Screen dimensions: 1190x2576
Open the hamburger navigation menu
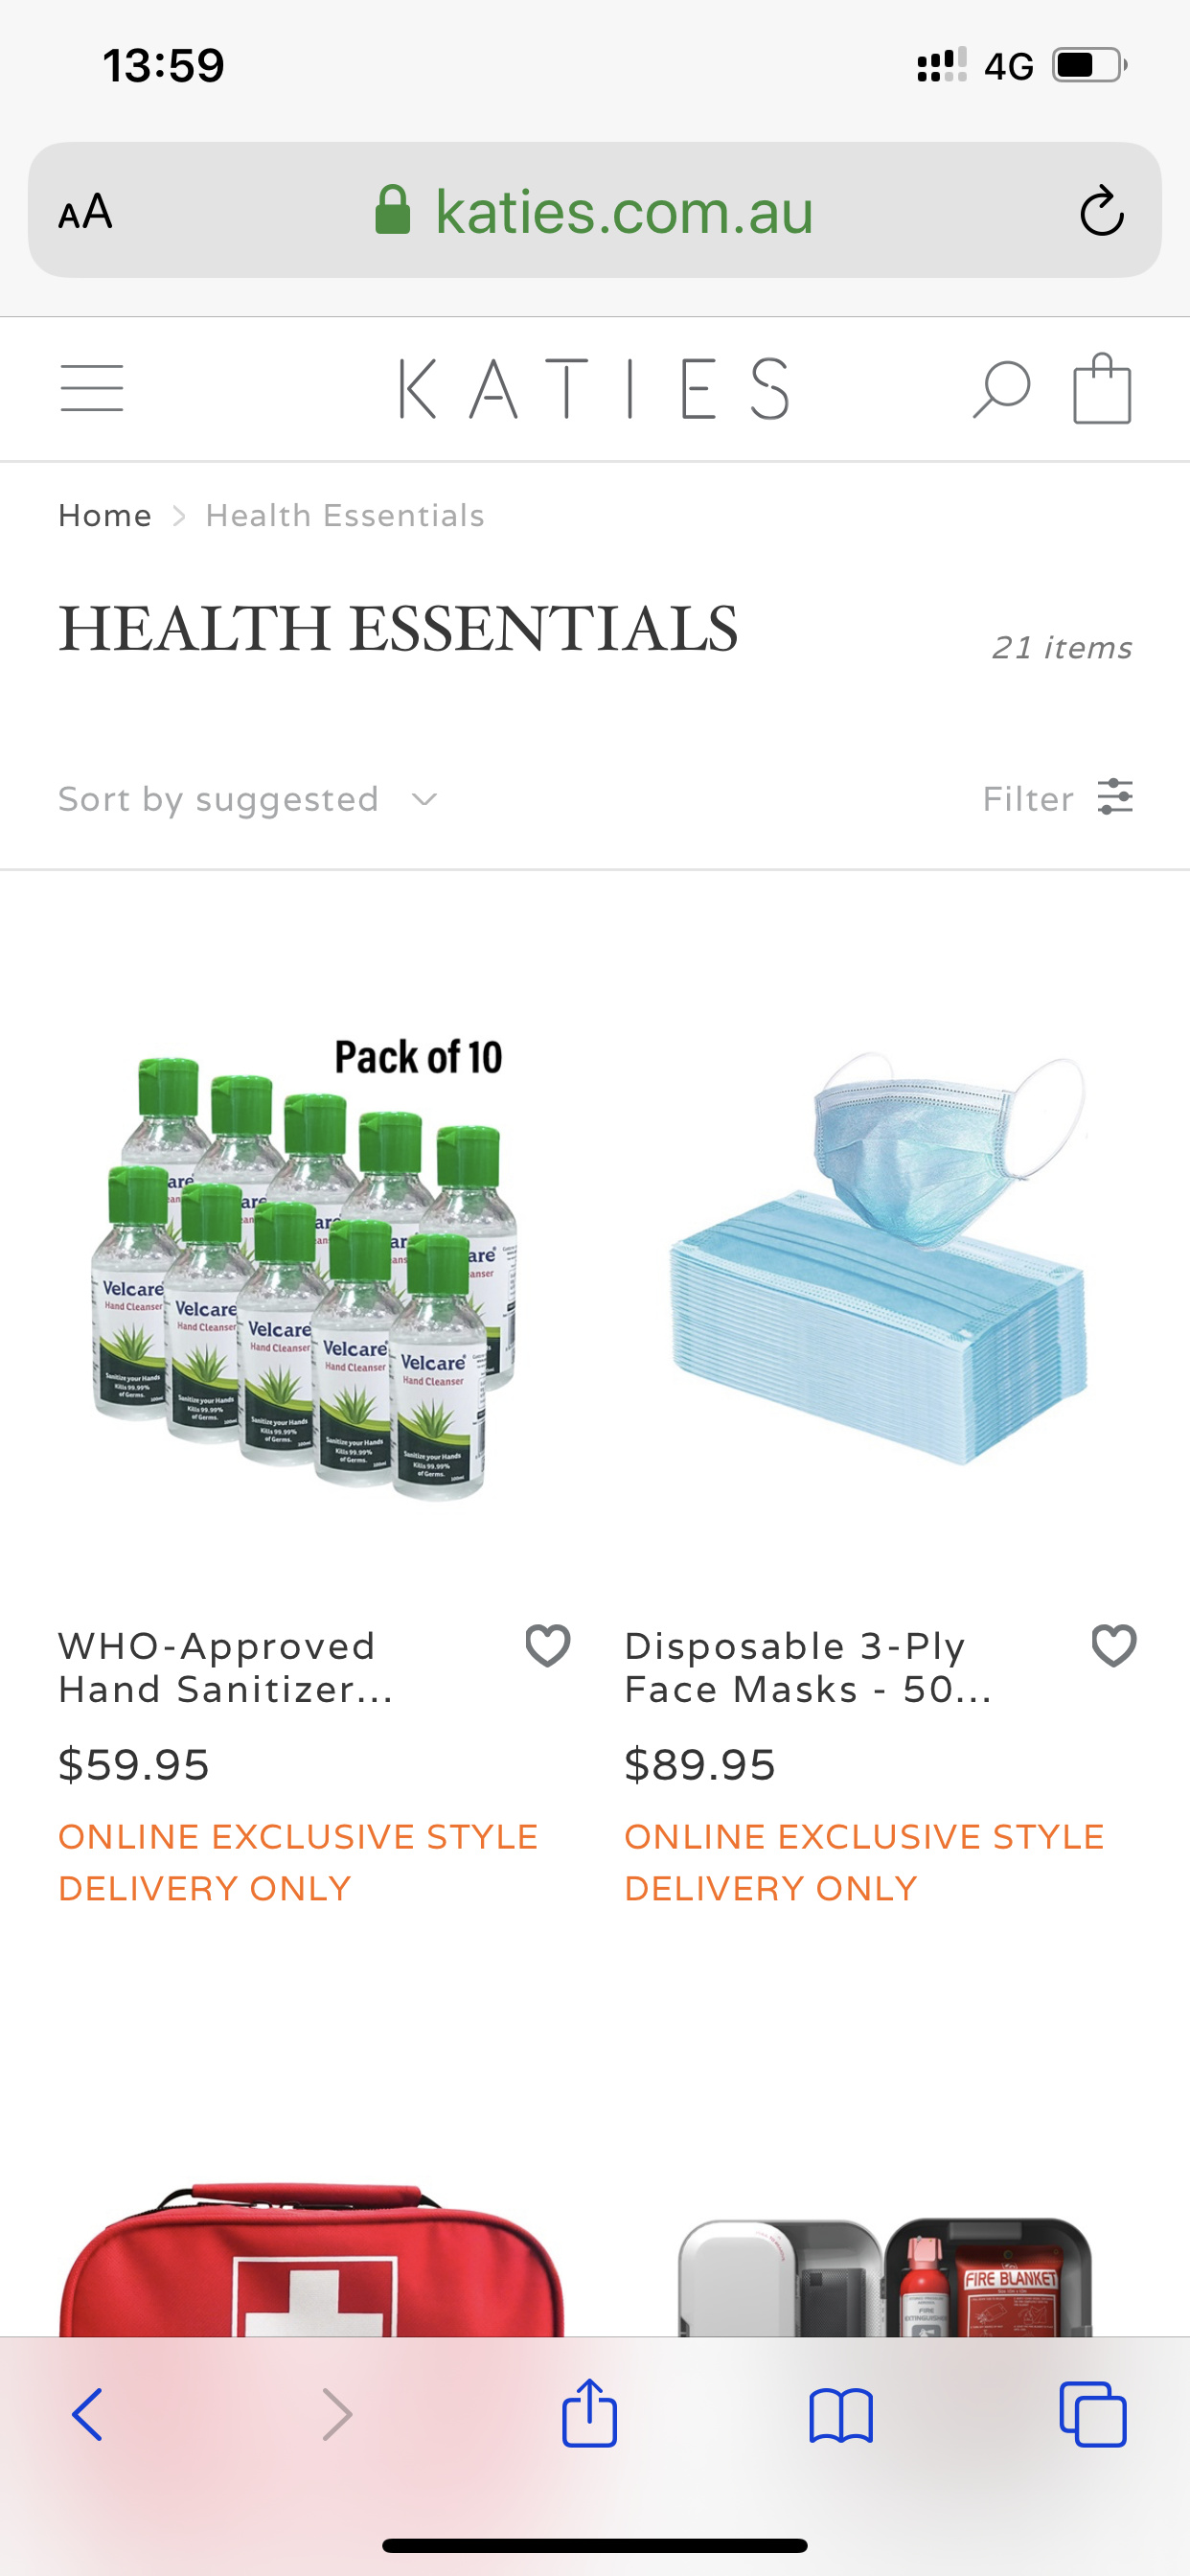click(x=91, y=388)
